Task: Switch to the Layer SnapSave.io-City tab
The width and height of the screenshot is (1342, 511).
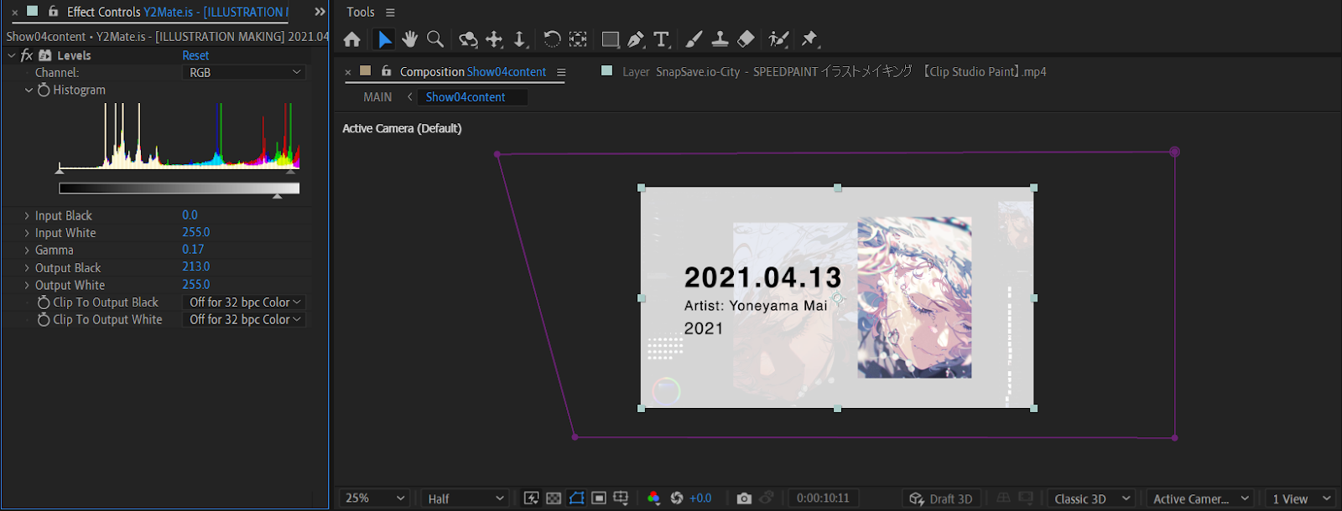Action: coord(834,72)
